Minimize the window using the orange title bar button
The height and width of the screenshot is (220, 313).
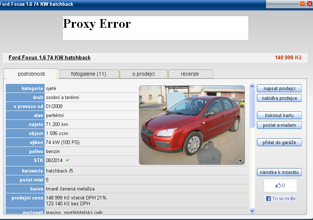click(302, 4)
